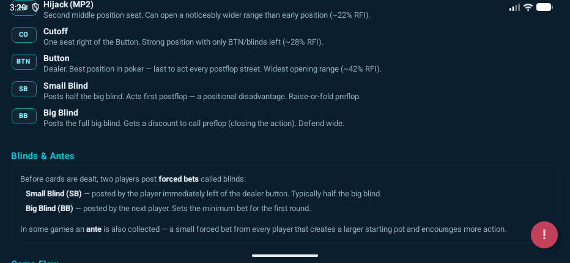Viewport: 570px width, 263px height.
Task: Tap the red exclamation floating button
Action: (544, 235)
